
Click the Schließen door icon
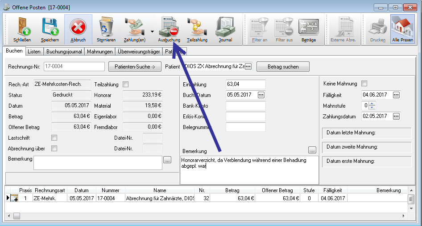22,29
